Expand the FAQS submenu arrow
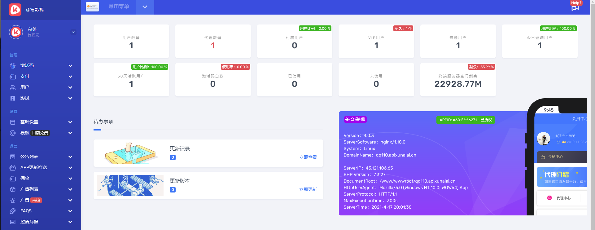Image resolution: width=595 pixels, height=230 pixels. coord(70,211)
